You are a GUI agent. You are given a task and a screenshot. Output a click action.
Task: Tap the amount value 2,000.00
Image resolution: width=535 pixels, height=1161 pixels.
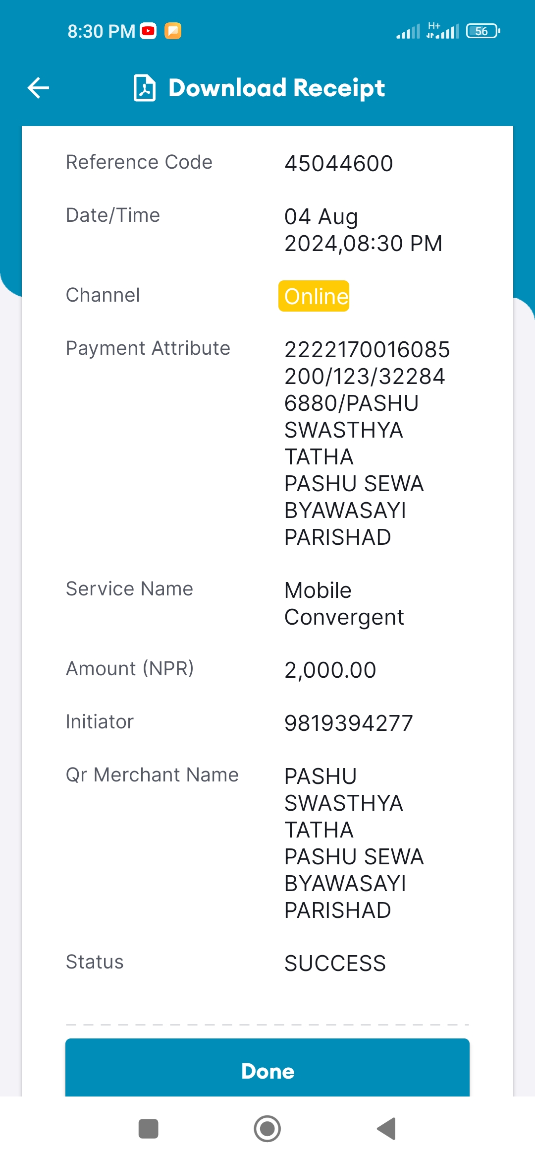pos(330,670)
